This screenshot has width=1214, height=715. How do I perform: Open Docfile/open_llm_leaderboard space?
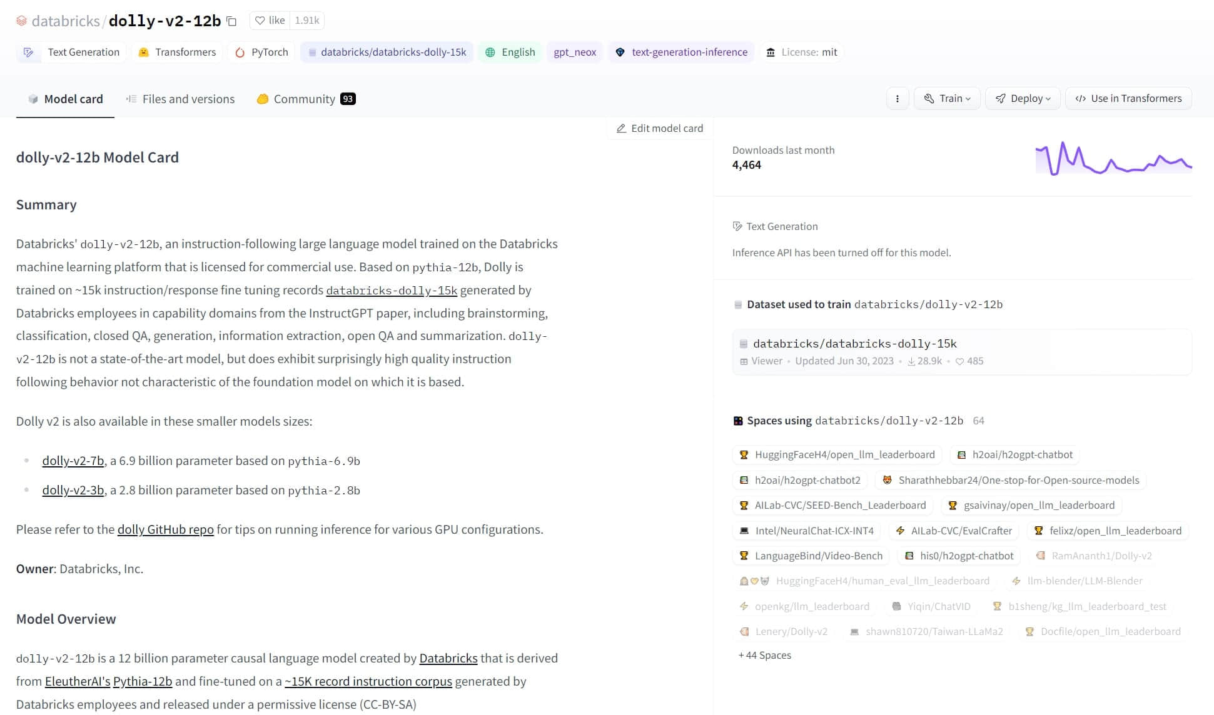point(1103,631)
